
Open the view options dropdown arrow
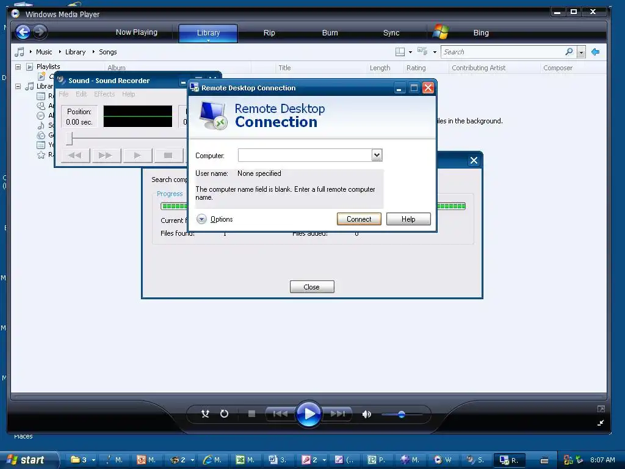coord(435,52)
